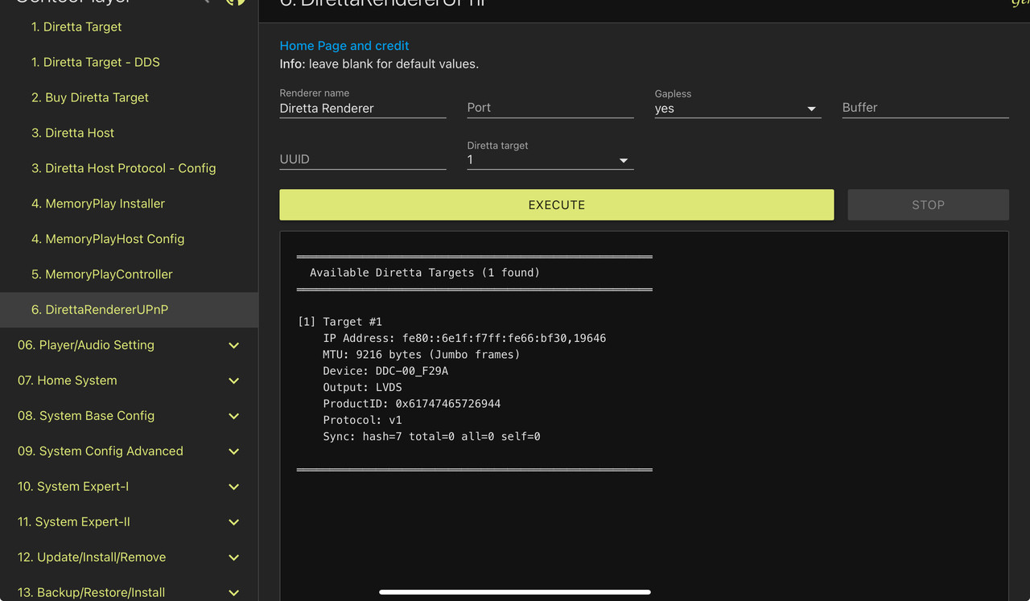Expand 12. Update/Install/Remove section
This screenshot has width=1030, height=601.
click(x=129, y=558)
